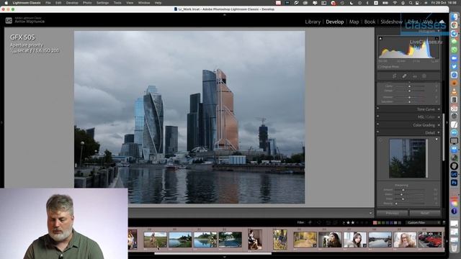Screen dimensions: 461x259
Task: Select the woman sitting on chair thumbnail
Action: (255, 240)
